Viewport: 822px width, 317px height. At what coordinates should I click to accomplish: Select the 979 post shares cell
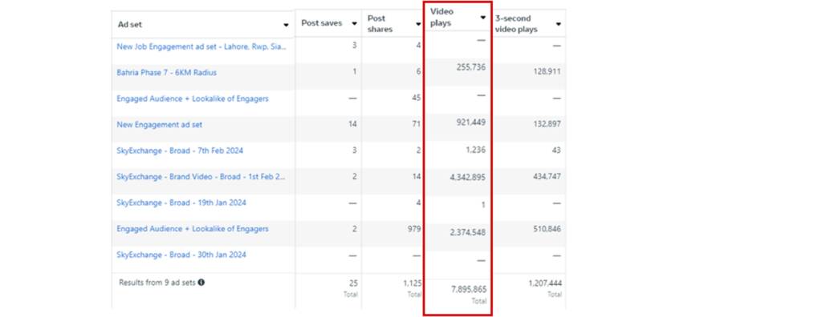(x=415, y=229)
